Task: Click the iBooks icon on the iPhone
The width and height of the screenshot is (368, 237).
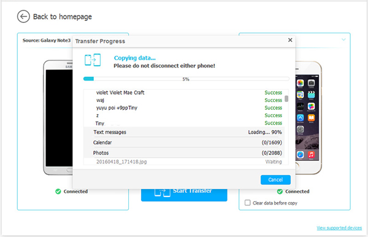Action: (311, 118)
